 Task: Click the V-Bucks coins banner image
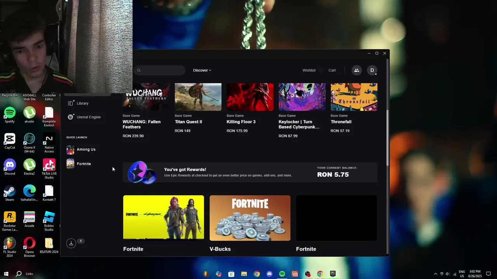tap(250, 218)
